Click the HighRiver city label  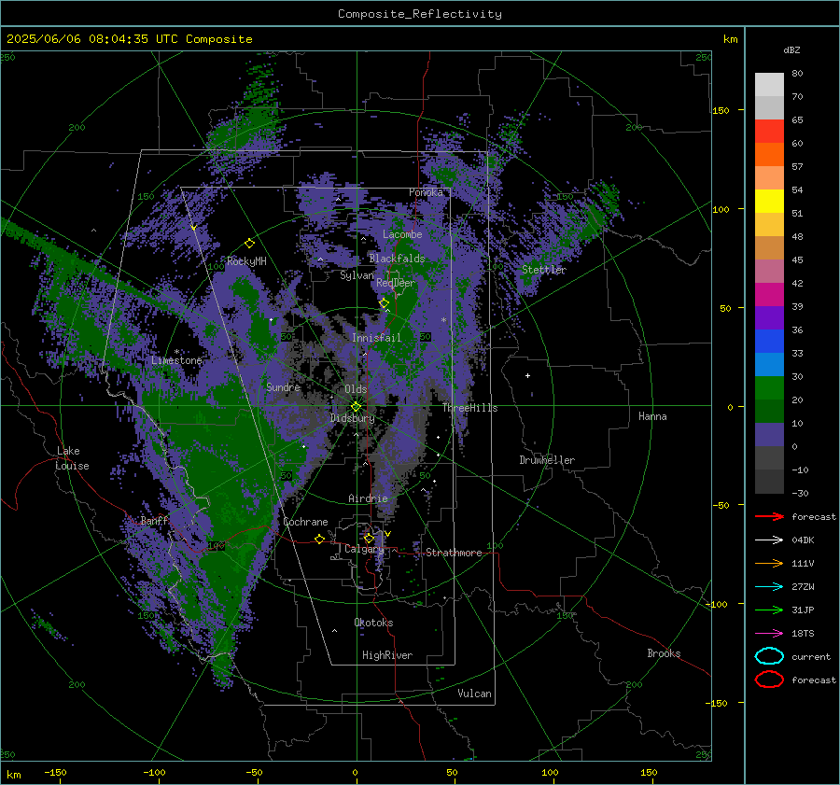(x=387, y=655)
